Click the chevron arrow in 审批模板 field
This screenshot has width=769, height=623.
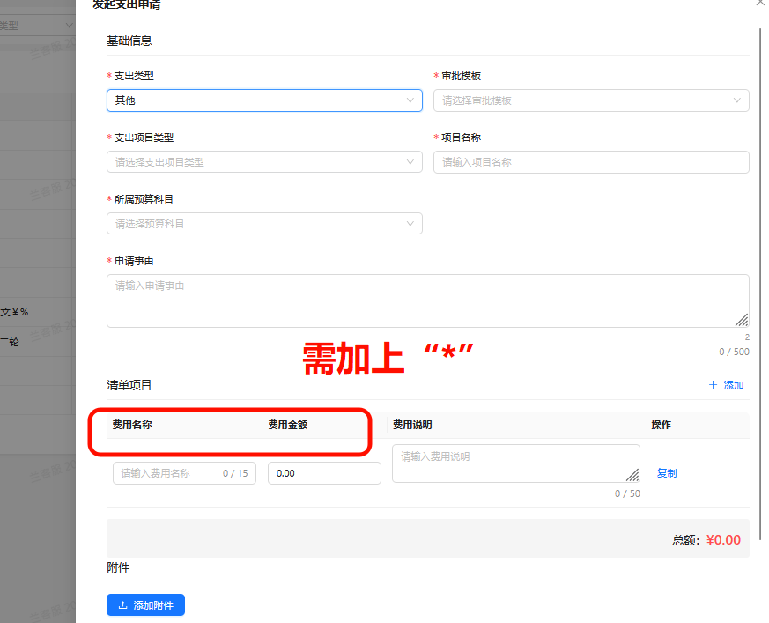(736, 100)
